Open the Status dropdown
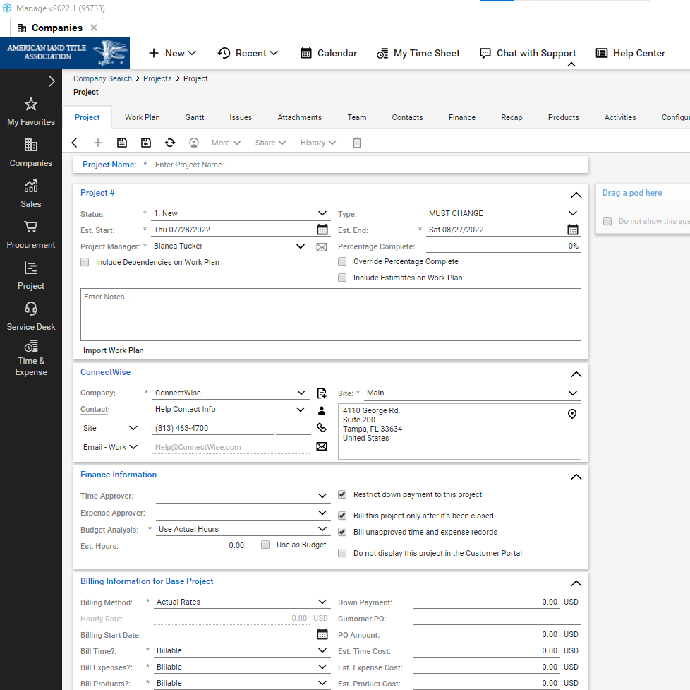Viewport: 690px width, 690px height. [x=322, y=213]
